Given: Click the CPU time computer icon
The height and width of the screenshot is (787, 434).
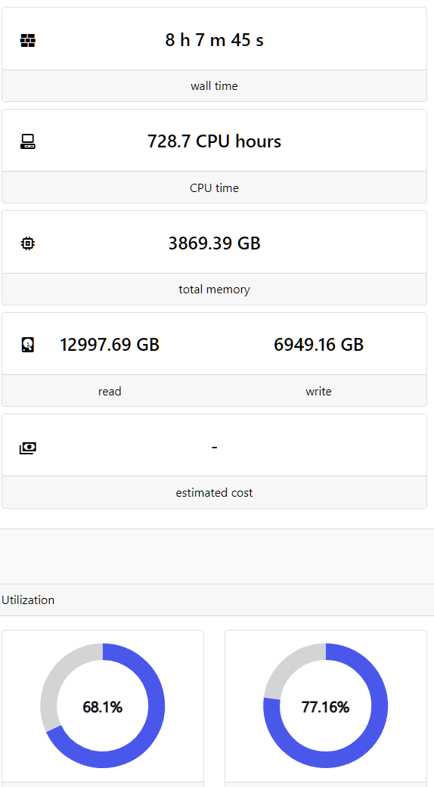Looking at the screenshot, I should coord(27,142).
